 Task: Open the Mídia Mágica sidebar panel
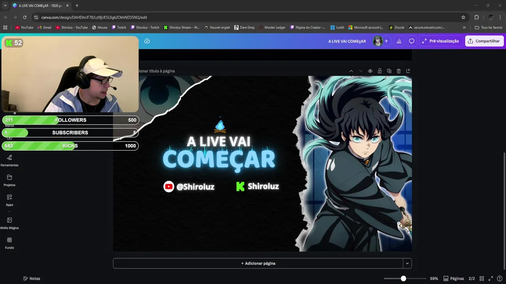tap(9, 223)
